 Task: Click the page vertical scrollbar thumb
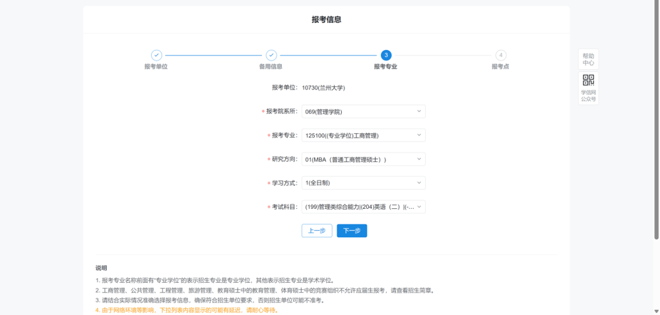pyautogui.click(x=656, y=120)
